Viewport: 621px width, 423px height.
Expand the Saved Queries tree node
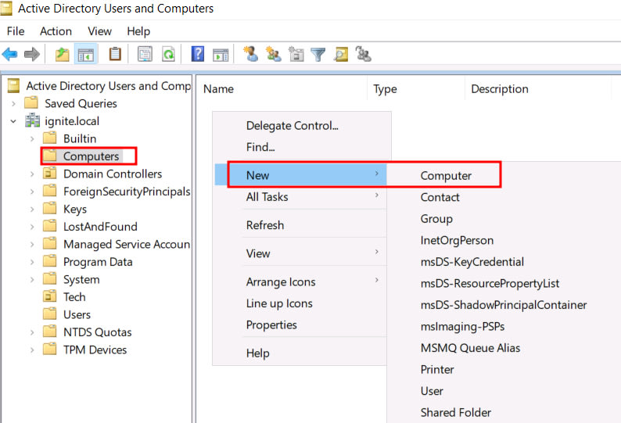click(x=13, y=103)
